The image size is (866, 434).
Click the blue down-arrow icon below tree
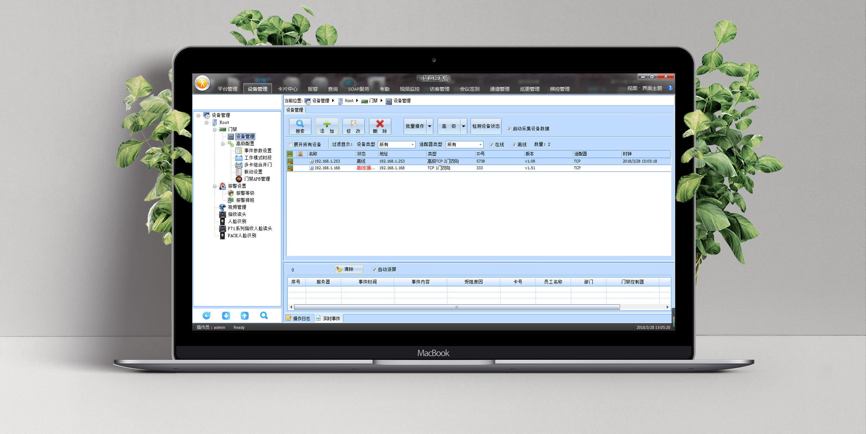click(x=226, y=316)
